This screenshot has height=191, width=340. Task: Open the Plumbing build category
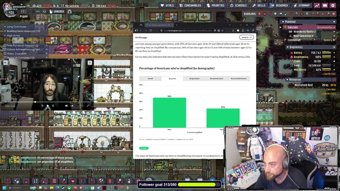click(45, 181)
